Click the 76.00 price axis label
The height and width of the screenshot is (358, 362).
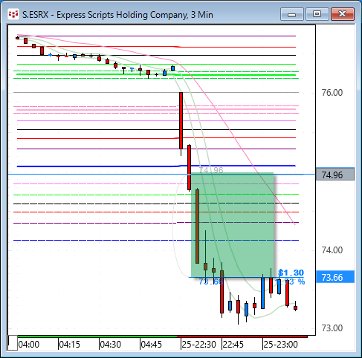pyautogui.click(x=332, y=93)
